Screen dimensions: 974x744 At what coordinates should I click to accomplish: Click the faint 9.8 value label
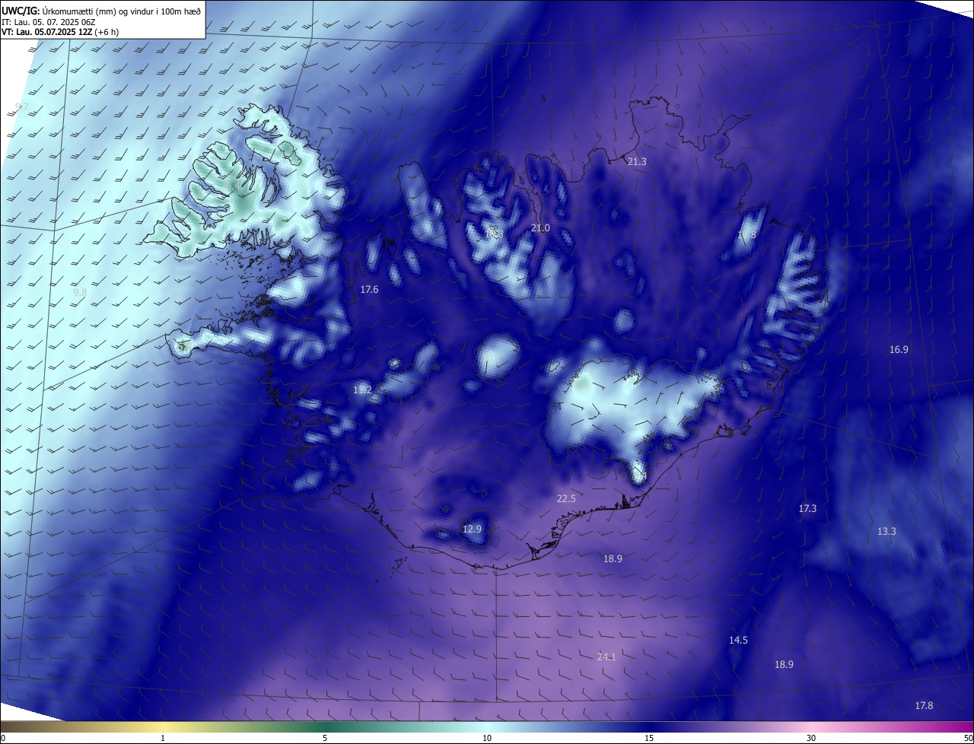coord(80,292)
